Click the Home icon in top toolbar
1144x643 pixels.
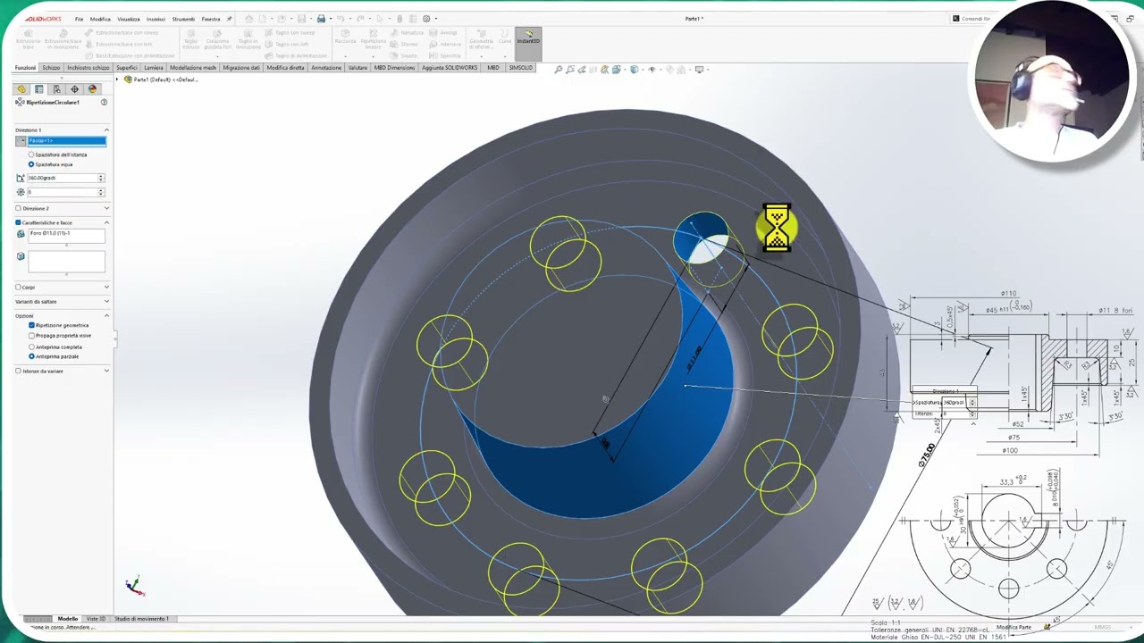[249, 19]
